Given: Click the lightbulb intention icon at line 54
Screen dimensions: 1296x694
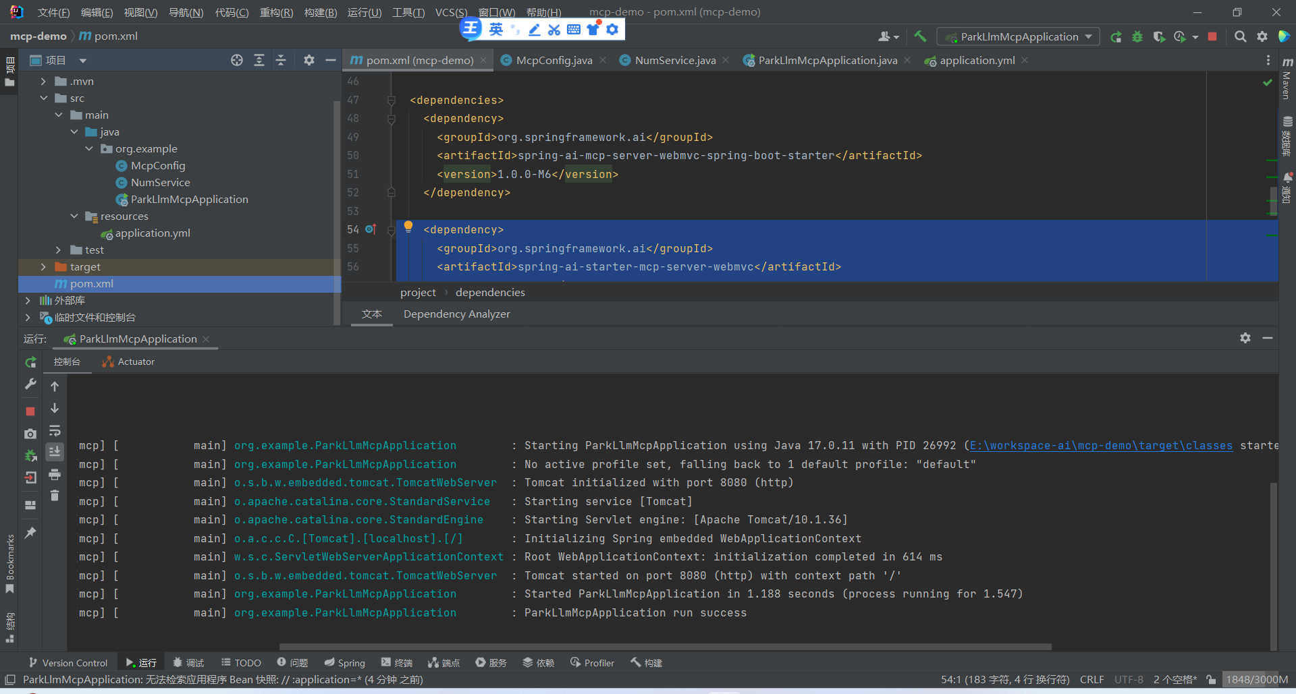Looking at the screenshot, I should click(408, 227).
